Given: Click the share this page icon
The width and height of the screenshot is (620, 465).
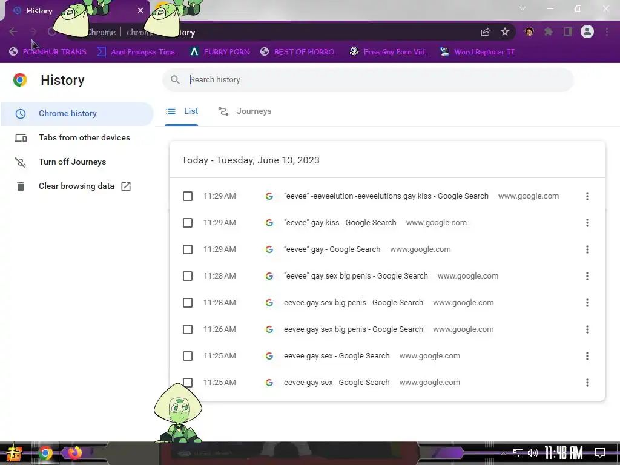Looking at the screenshot, I should tap(486, 32).
